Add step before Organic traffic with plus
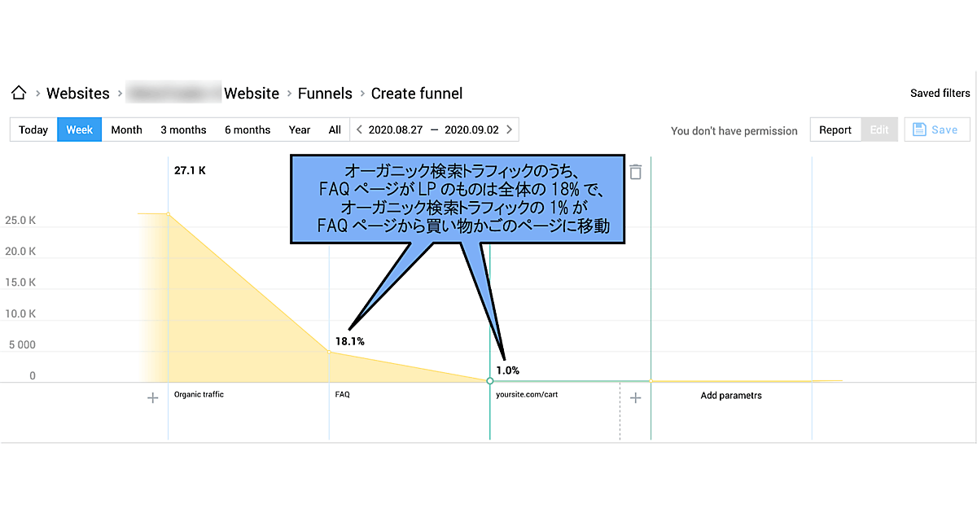Viewport: 977px width, 513px height. point(152,398)
